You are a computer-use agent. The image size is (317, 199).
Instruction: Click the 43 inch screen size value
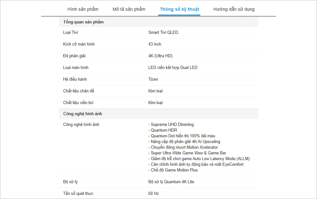tap(155, 44)
